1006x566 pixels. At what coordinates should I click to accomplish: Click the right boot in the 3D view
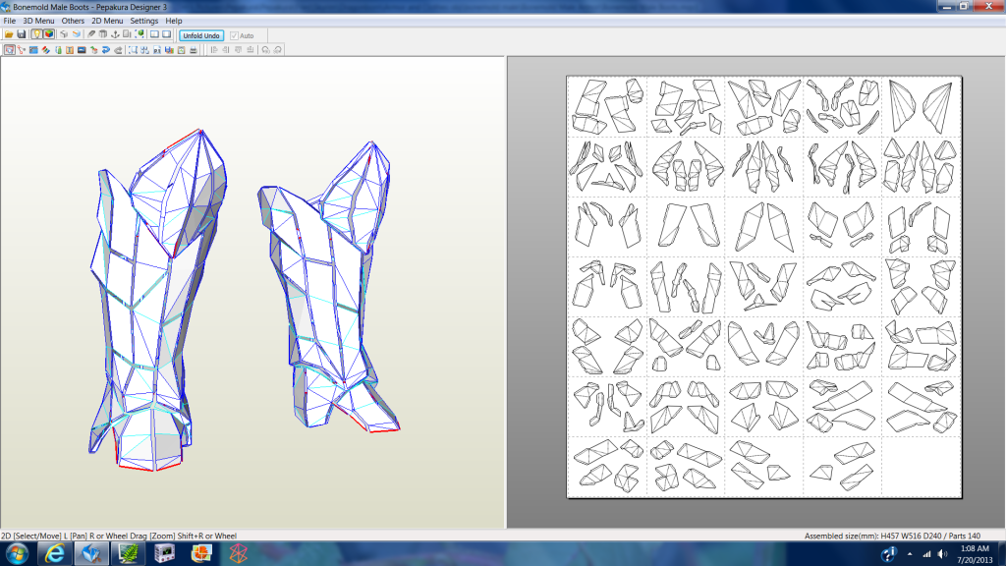coord(329,286)
